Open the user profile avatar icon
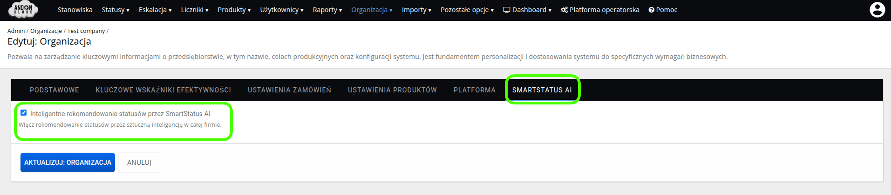The image size is (891, 195). pyautogui.click(x=877, y=10)
